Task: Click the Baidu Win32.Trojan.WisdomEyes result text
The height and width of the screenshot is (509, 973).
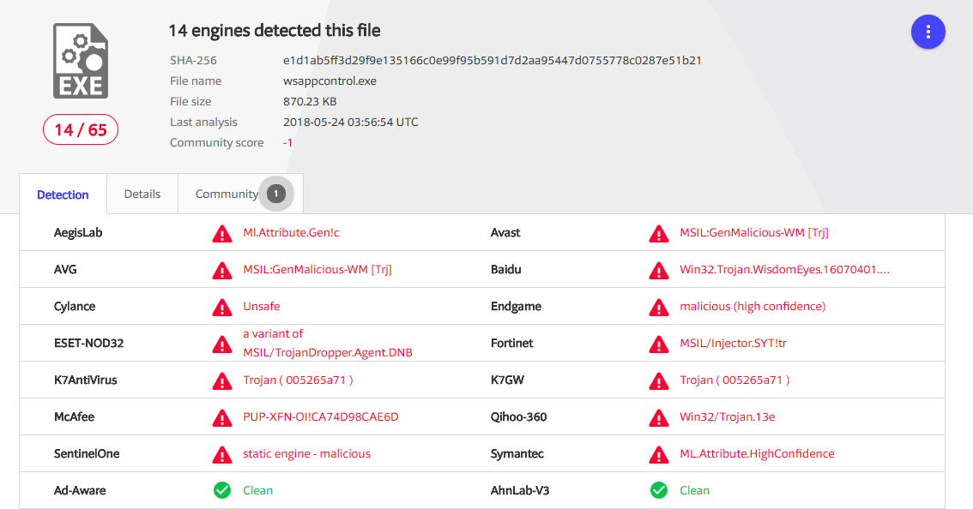Action: point(784,270)
